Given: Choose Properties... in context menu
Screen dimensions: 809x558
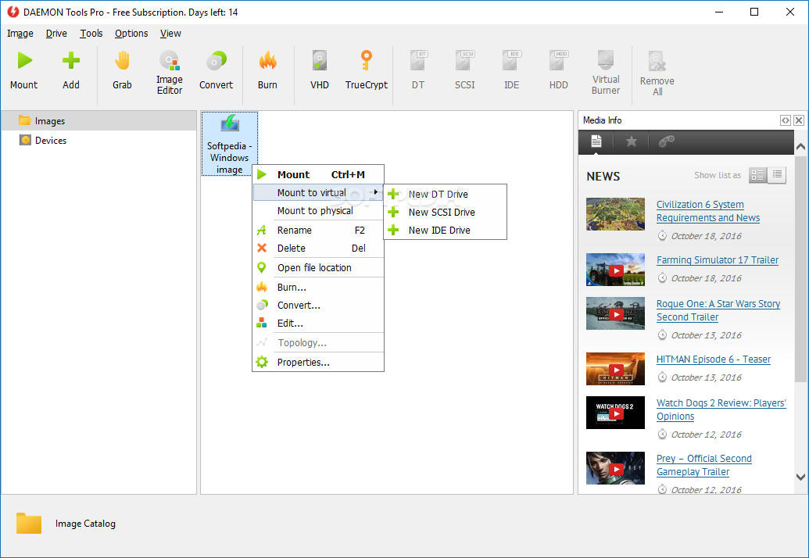Looking at the screenshot, I should [x=318, y=362].
